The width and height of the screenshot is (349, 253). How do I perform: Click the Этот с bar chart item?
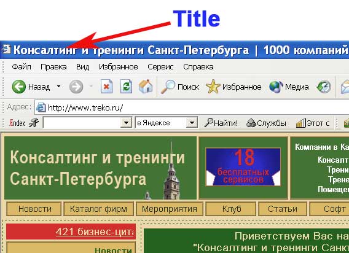[313, 123]
